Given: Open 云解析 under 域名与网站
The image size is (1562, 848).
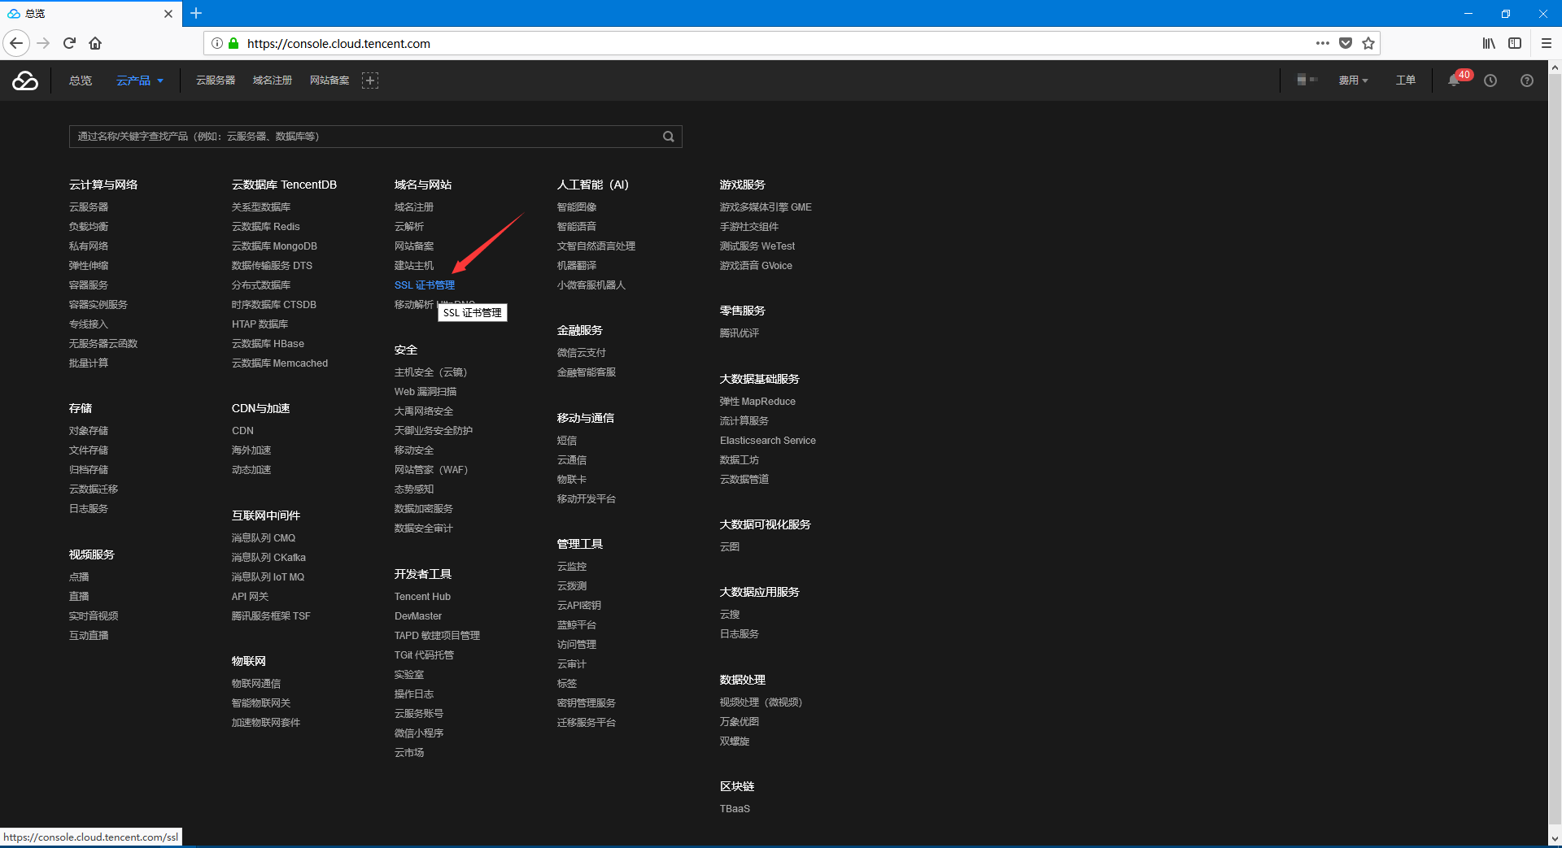Looking at the screenshot, I should point(409,227).
